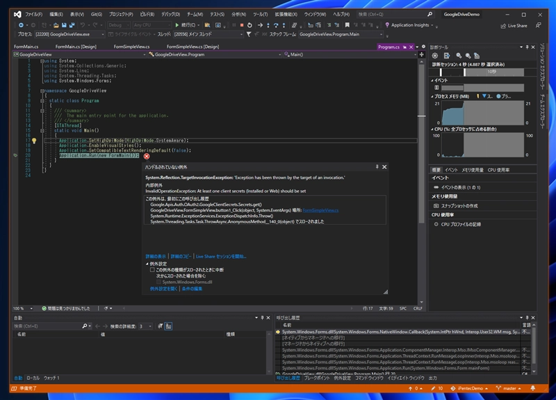Open the stack frame dropdown GoogleDriveView.Program.Main
The height and width of the screenshot is (400, 556).
click(341, 34)
